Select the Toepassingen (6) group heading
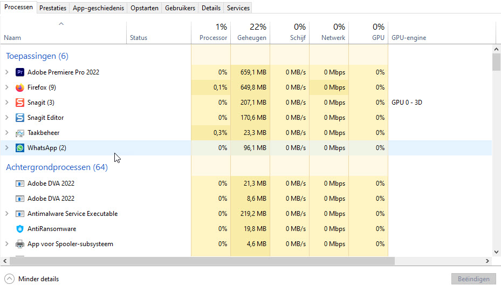 pyautogui.click(x=37, y=56)
